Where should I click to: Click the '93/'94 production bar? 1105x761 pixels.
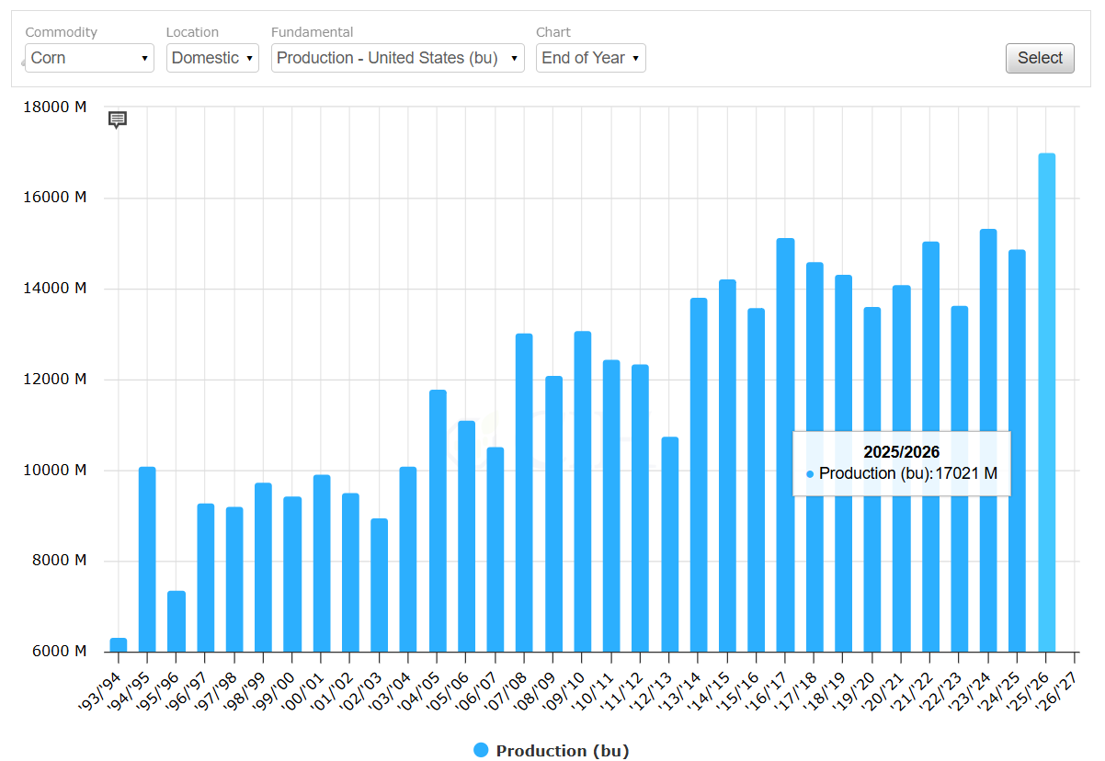(119, 644)
